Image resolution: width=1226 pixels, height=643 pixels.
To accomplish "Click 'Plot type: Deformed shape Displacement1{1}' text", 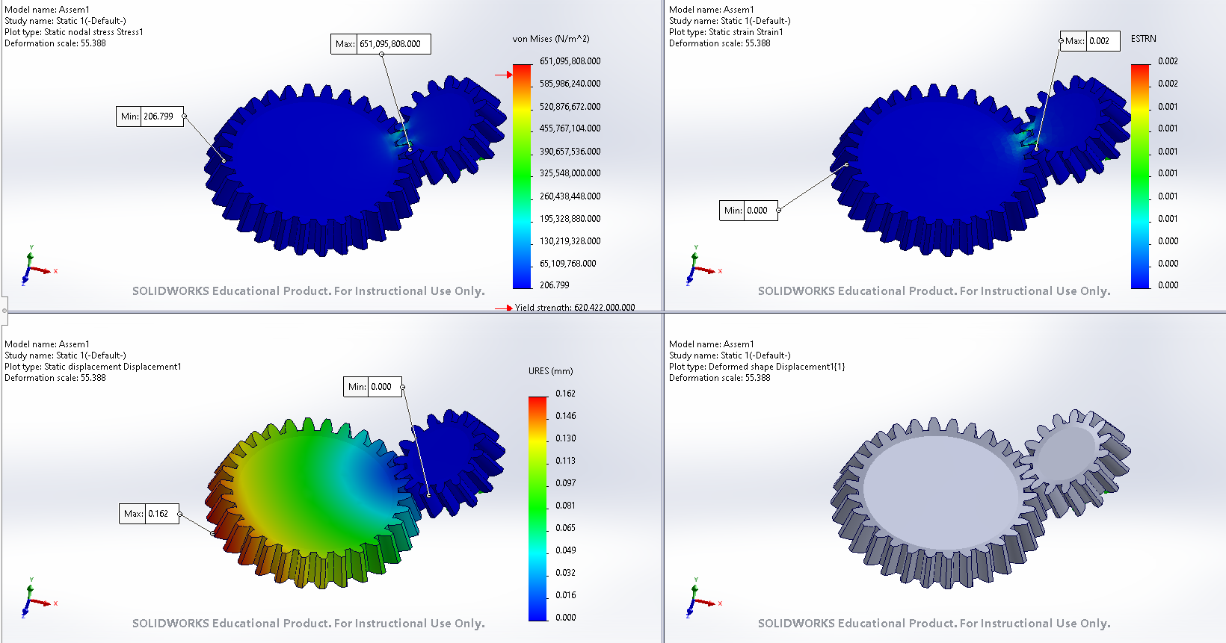I will (757, 367).
